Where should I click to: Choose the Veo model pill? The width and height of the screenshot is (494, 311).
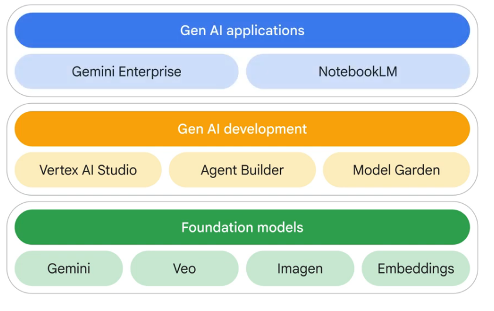(x=185, y=268)
